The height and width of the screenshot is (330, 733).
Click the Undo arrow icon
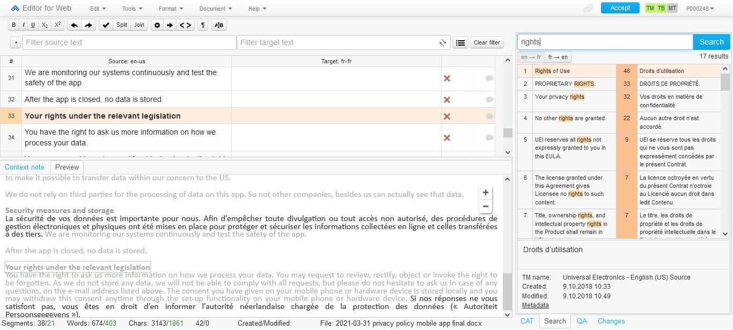[75, 25]
